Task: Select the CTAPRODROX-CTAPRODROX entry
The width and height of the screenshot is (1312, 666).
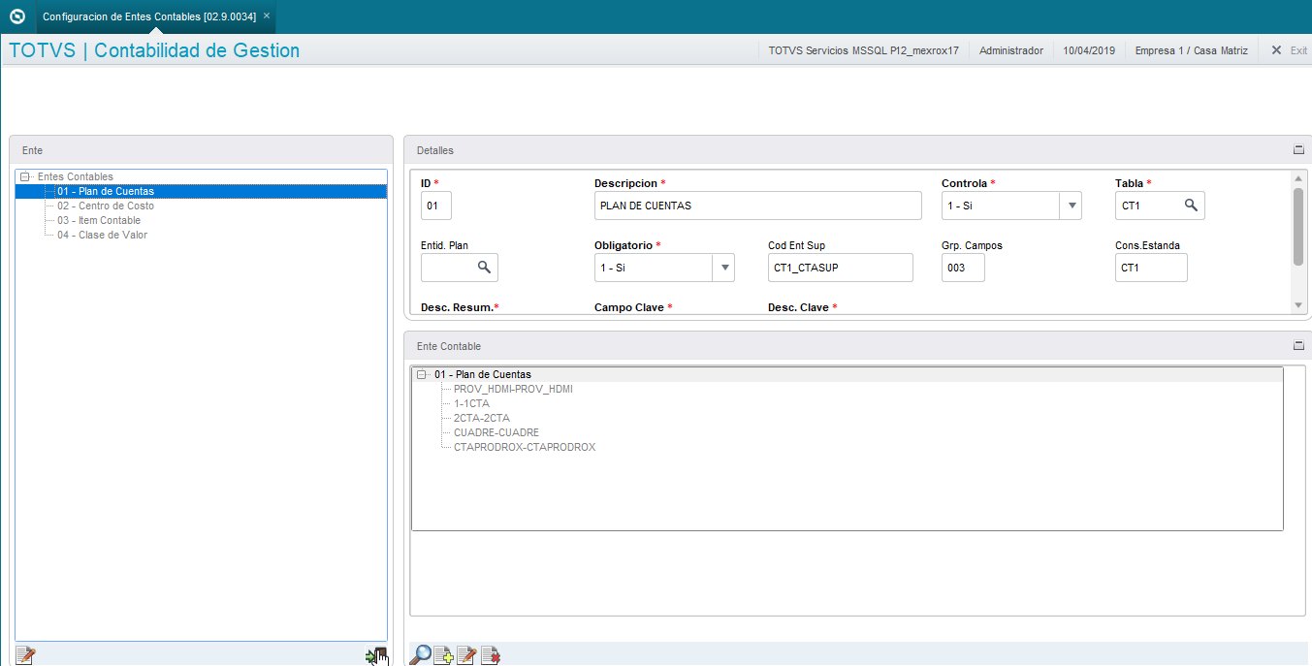Action: [x=525, y=447]
